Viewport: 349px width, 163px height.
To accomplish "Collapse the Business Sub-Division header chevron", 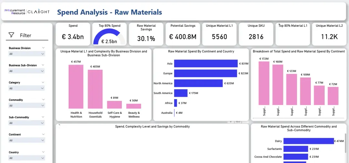I will 43,65.
